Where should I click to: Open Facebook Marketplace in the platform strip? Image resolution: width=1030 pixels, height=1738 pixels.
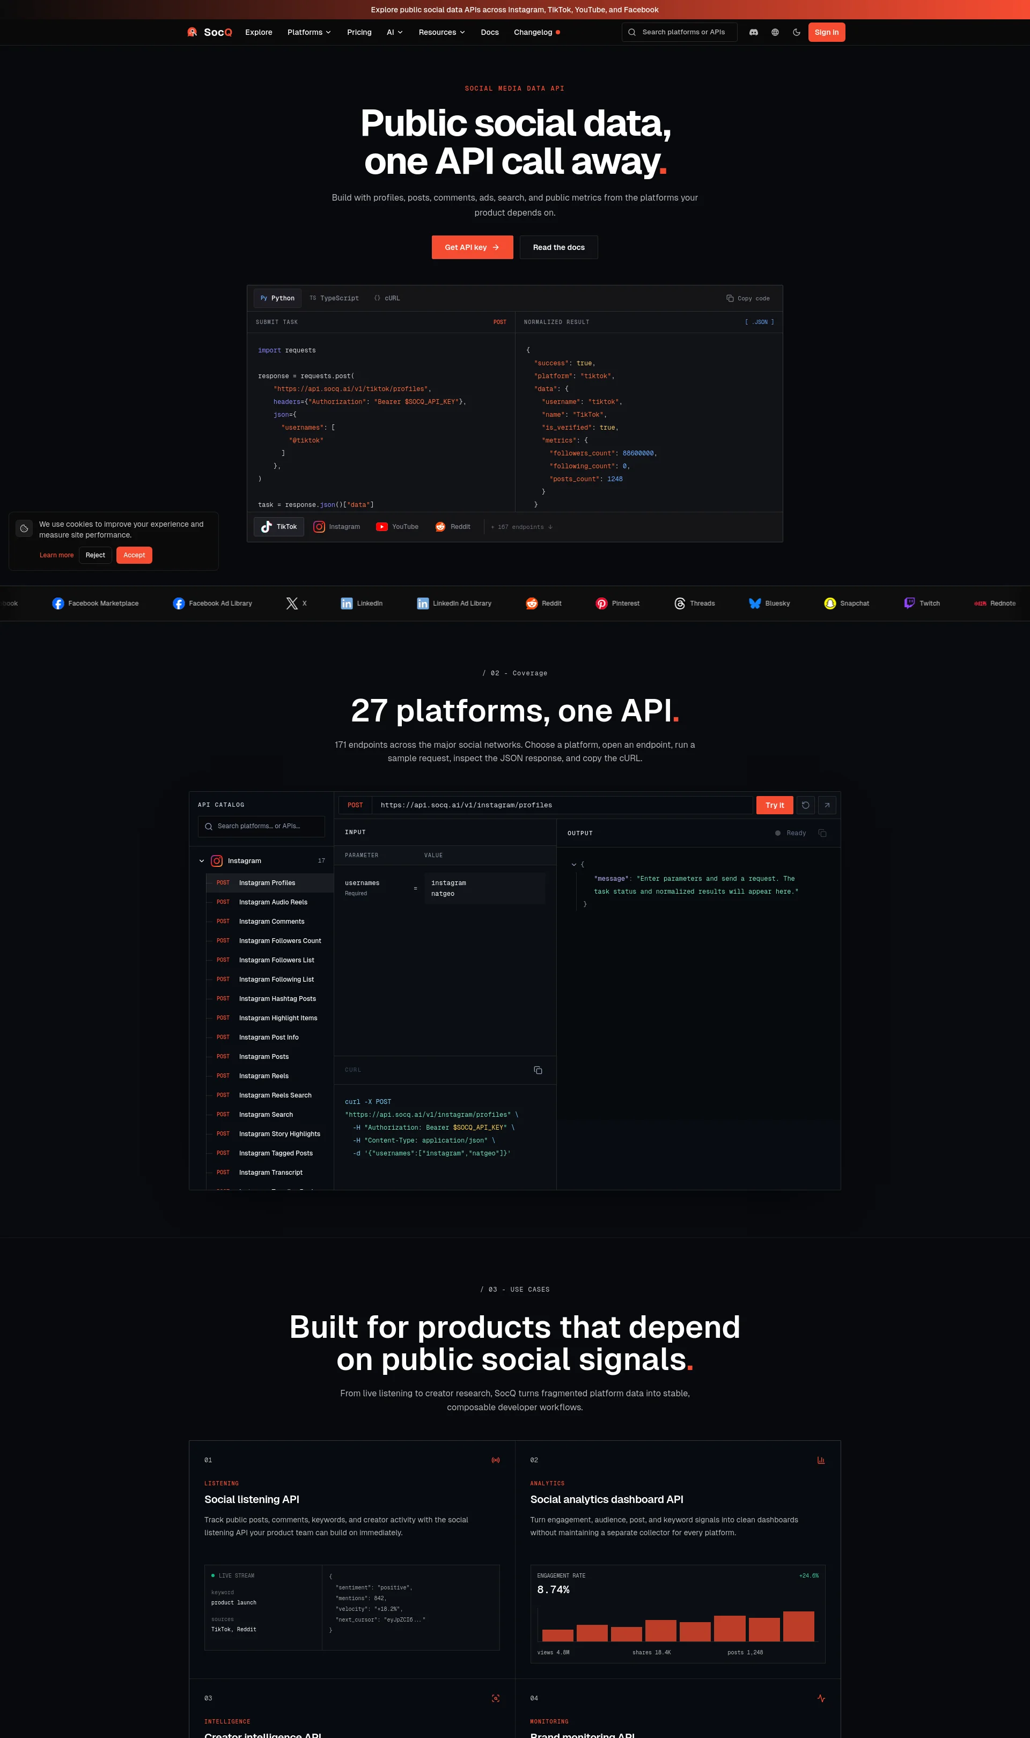click(x=96, y=603)
